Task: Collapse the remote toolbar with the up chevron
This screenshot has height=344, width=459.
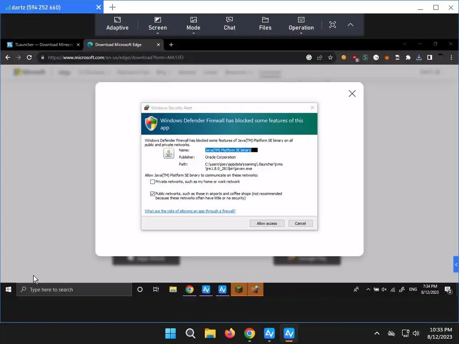Action: [351, 25]
